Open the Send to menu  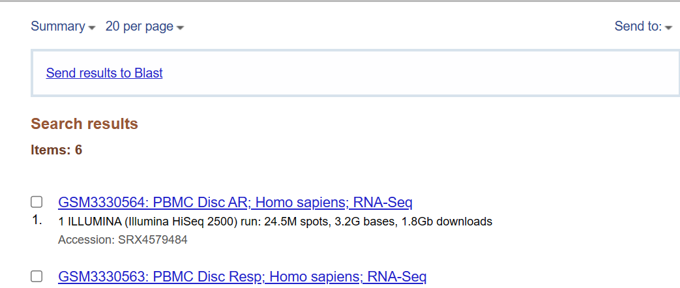pos(643,27)
